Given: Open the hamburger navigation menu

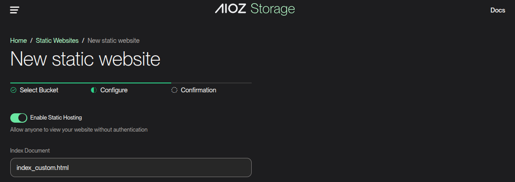Looking at the screenshot, I should (15, 10).
